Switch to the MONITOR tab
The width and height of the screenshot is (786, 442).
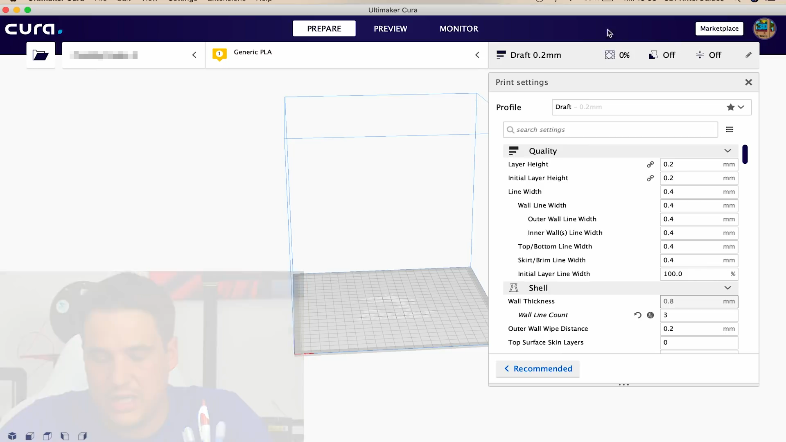458,29
